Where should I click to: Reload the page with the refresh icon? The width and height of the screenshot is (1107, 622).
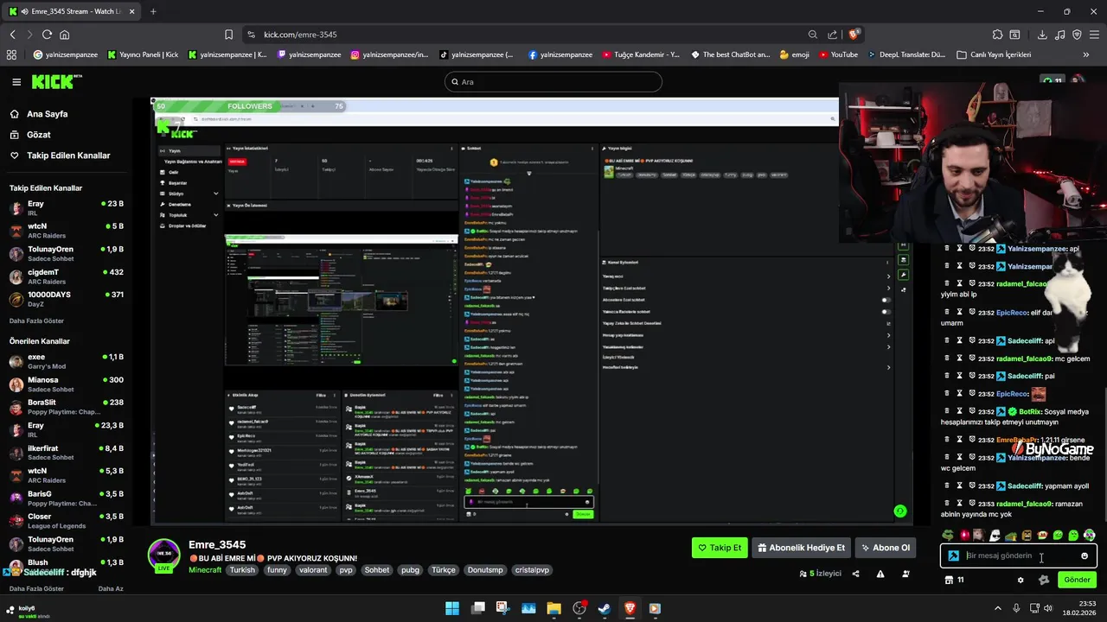click(x=47, y=35)
